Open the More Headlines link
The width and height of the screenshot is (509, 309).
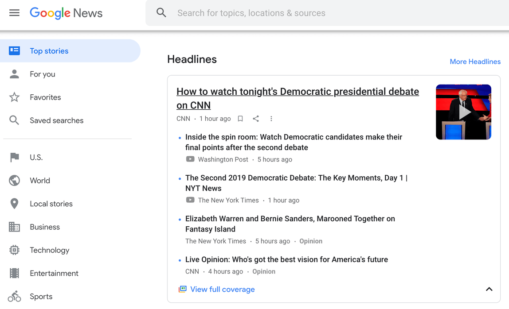coord(475,62)
